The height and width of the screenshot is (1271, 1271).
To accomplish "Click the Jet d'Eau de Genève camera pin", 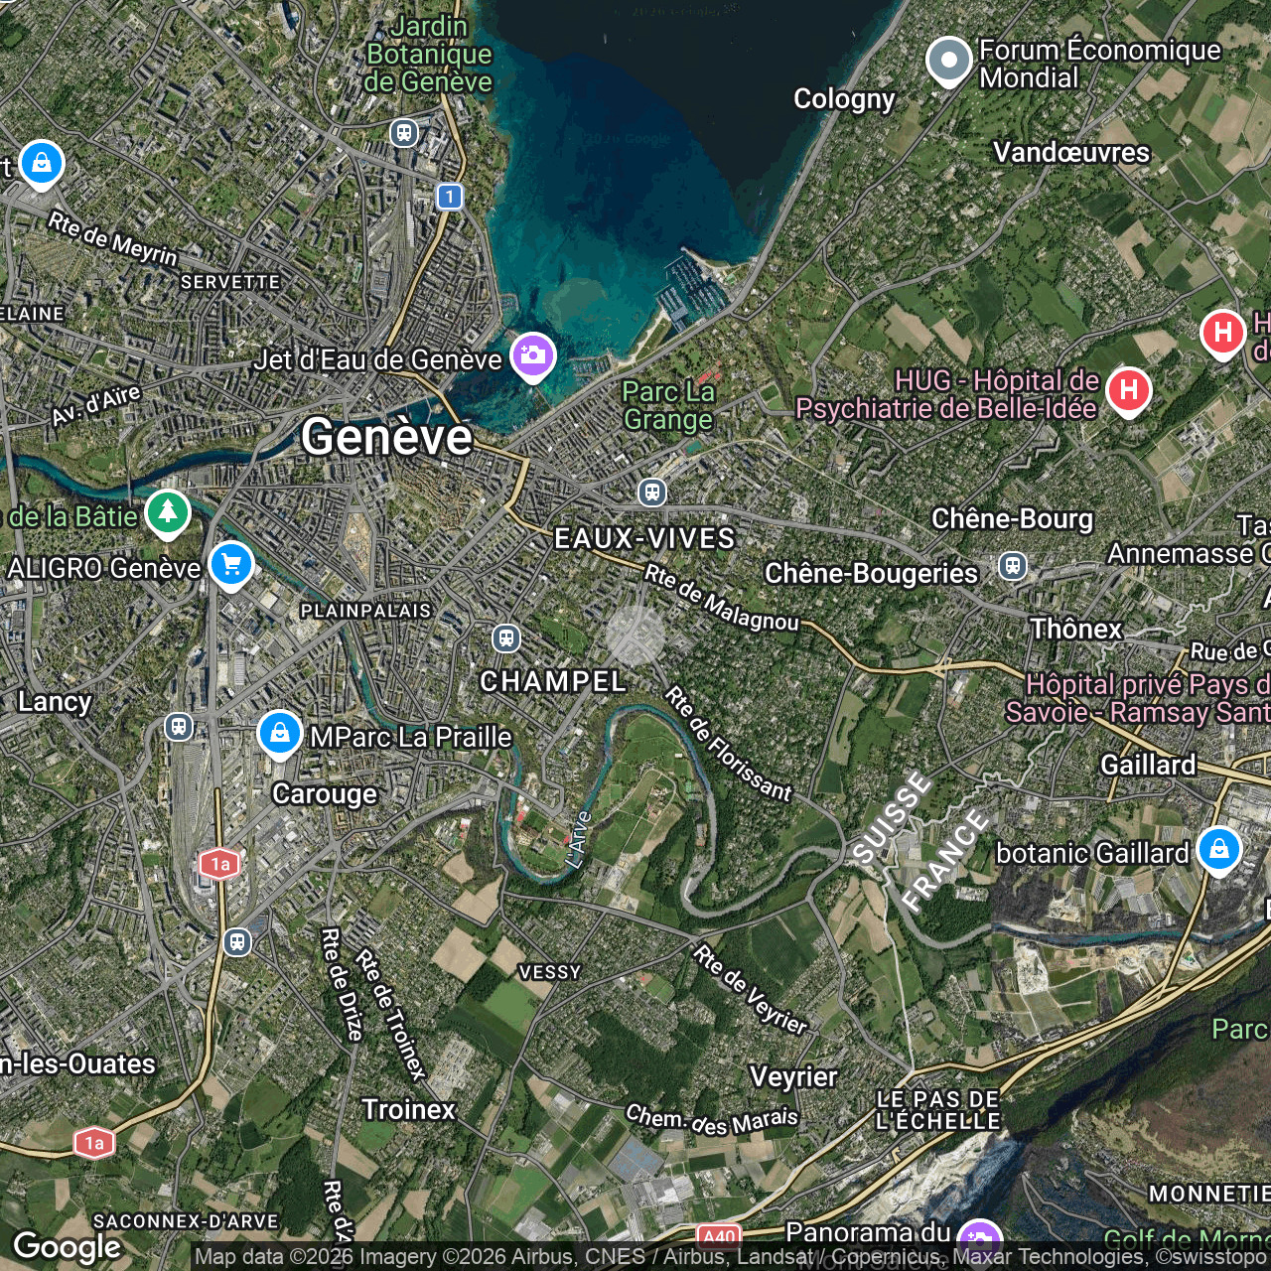I will point(532,355).
